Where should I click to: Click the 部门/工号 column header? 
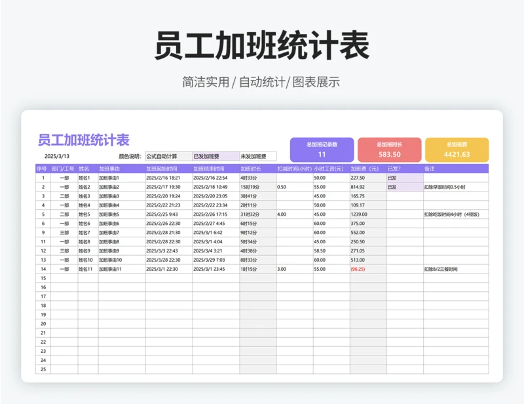click(x=63, y=169)
